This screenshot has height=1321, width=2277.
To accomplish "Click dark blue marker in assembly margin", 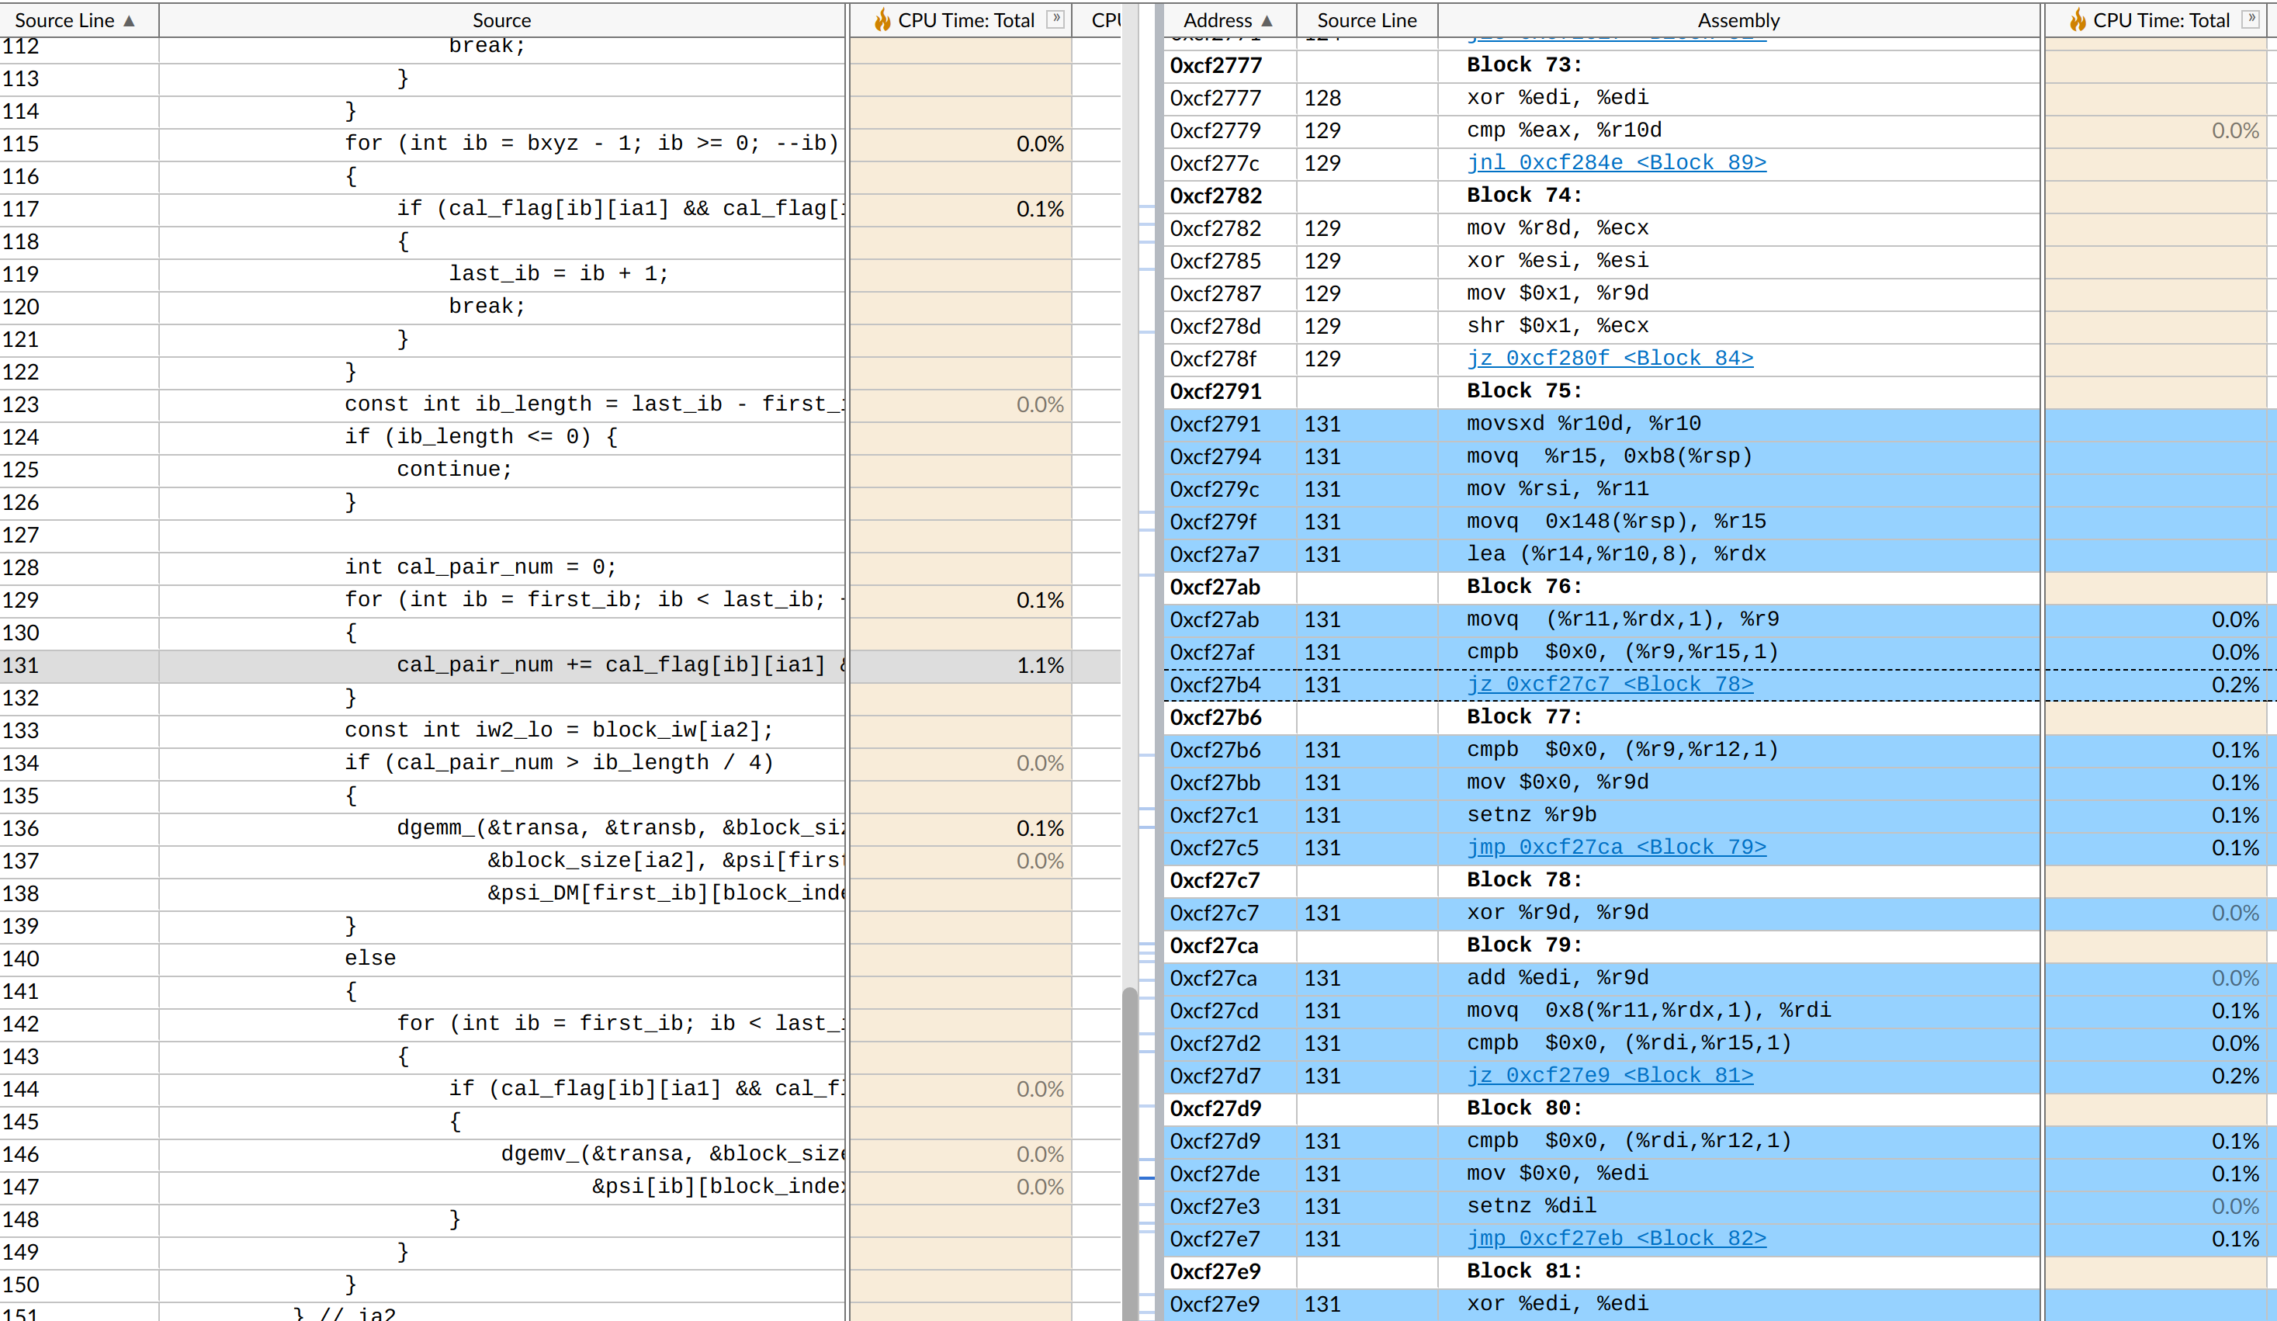I will click(1146, 1178).
